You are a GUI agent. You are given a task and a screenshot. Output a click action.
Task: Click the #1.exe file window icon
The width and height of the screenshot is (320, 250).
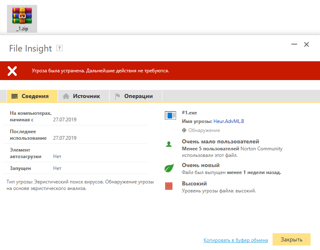click(170, 116)
